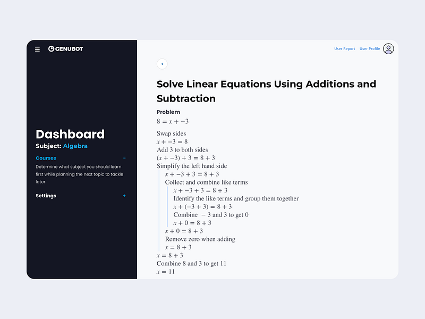Click the problem equation 8 = x + -3
This screenshot has height=319, width=425.
tap(173, 122)
